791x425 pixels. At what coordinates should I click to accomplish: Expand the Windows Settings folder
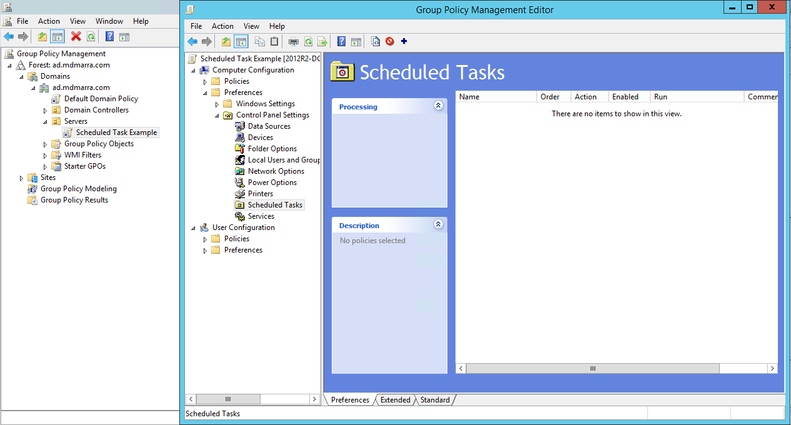click(x=217, y=104)
